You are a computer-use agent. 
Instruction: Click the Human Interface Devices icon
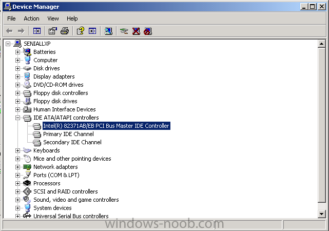pos(27,109)
